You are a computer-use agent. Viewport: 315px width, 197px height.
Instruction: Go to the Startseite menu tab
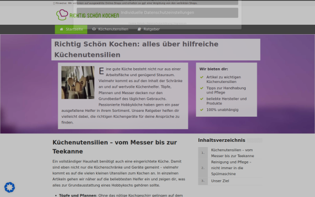coord(71,29)
